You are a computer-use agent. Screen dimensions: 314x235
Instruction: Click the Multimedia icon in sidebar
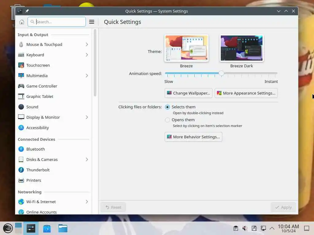point(21,76)
